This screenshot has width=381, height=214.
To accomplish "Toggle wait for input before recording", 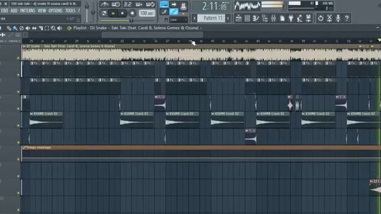I will pos(115,4).
